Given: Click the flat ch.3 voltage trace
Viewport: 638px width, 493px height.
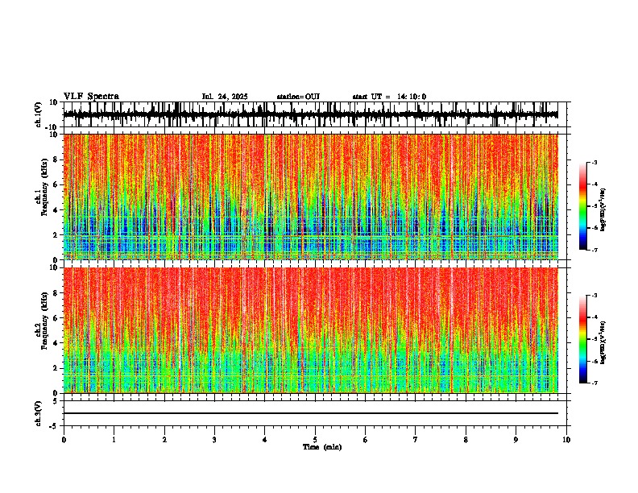Looking at the screenshot, I should 311,413.
